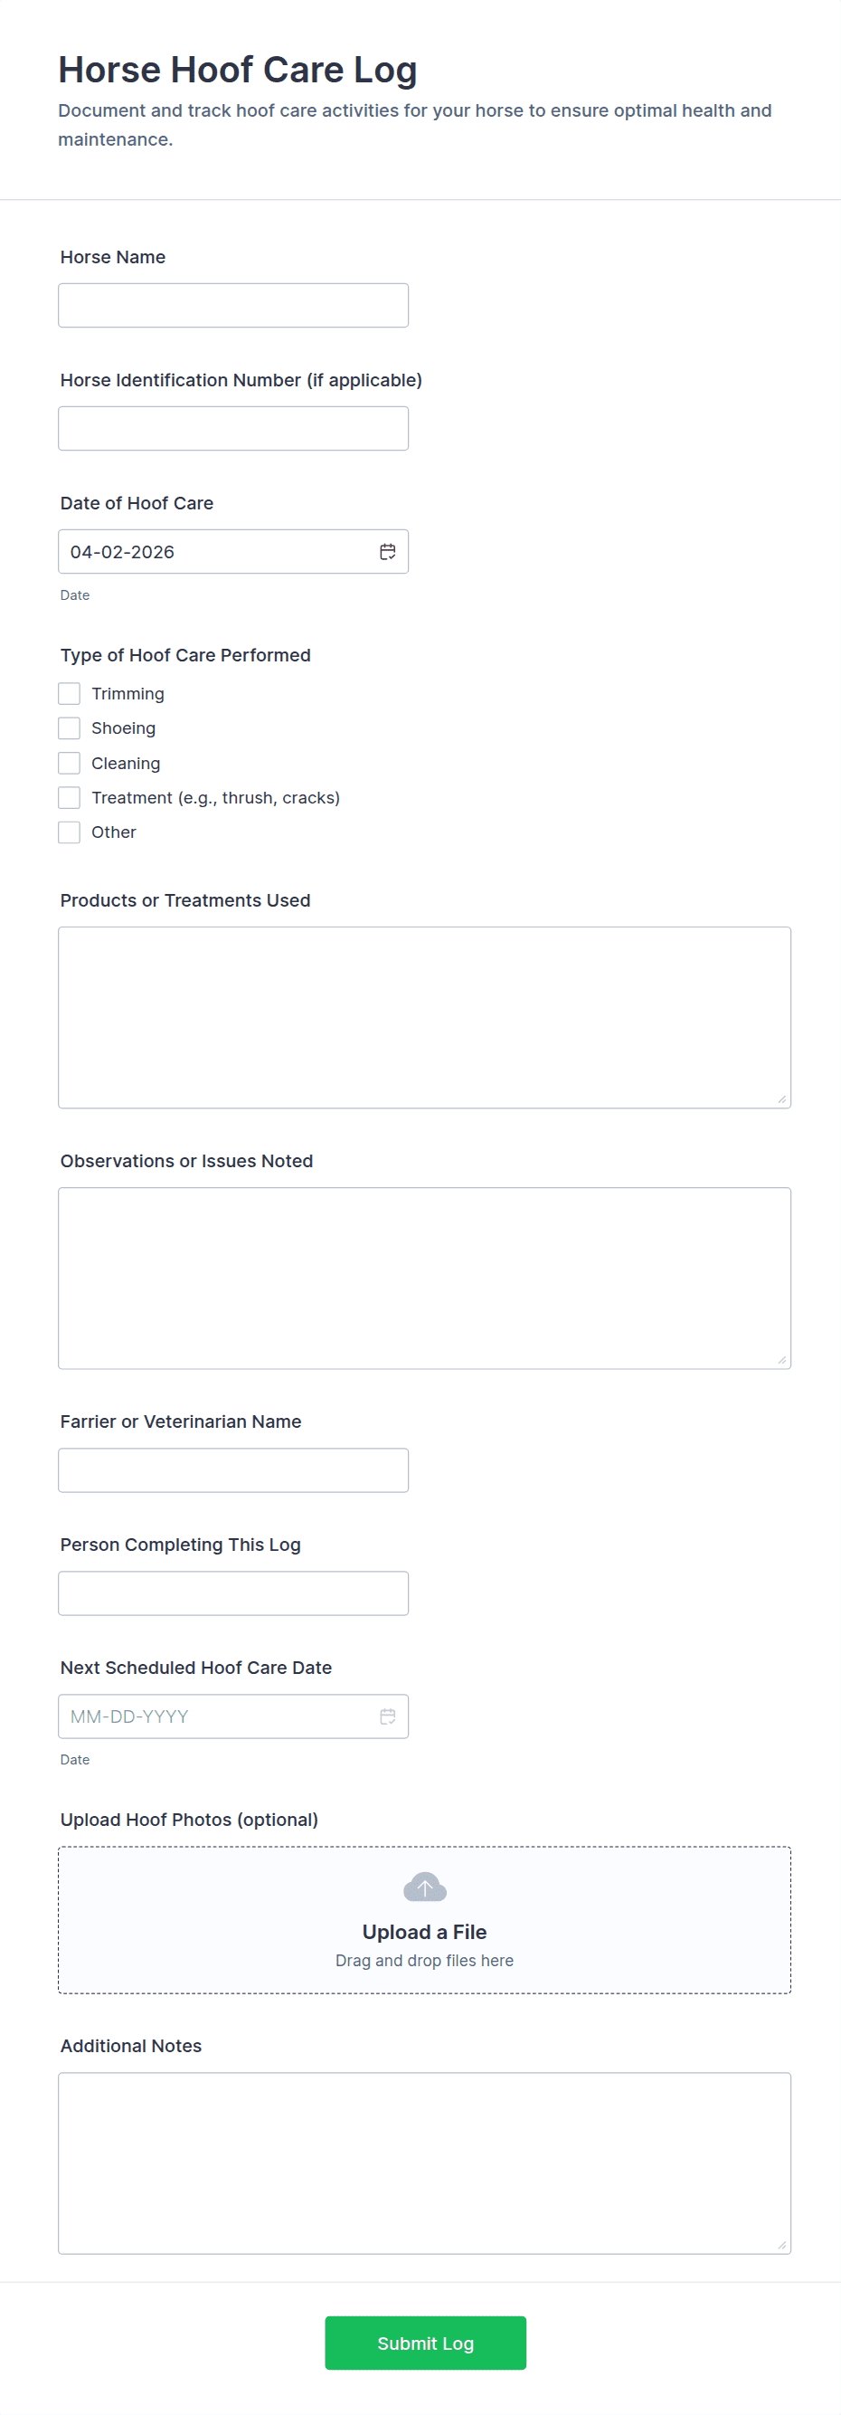Screen dimensions: 841x2415
Task: Open calendar icon for Next Scheduled Date
Action: 387,1716
